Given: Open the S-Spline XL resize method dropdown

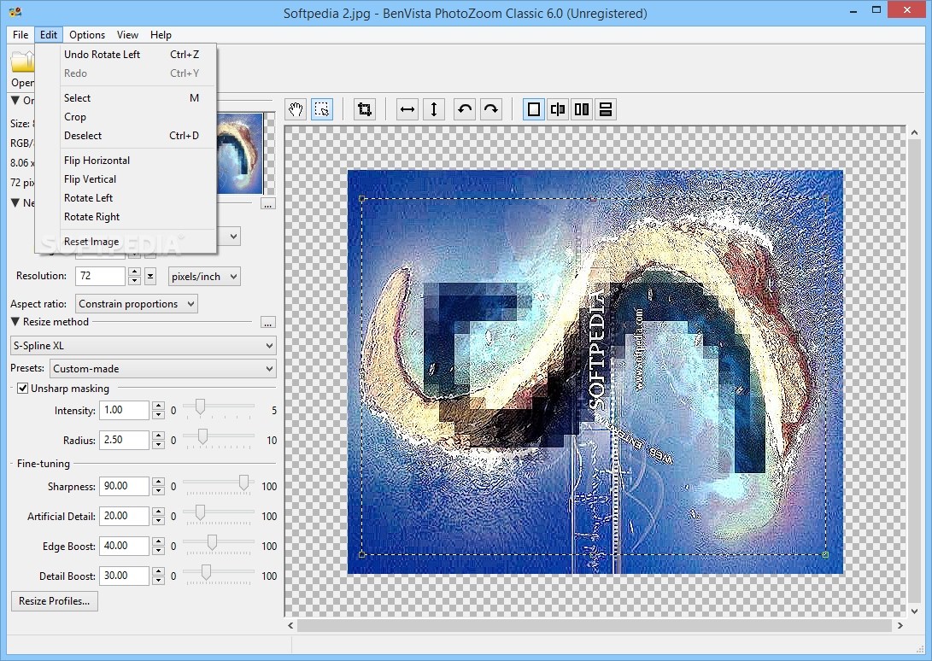Looking at the screenshot, I should click(144, 345).
